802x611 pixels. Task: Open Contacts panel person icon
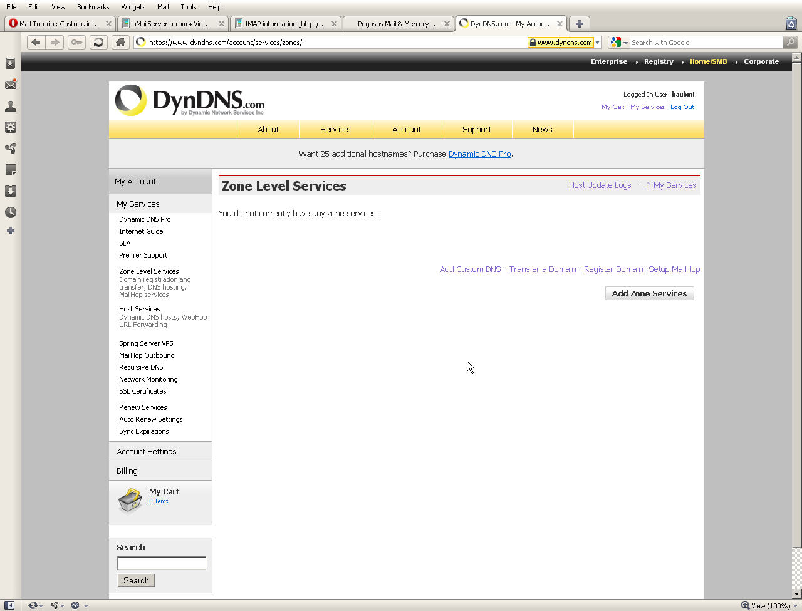click(10, 106)
